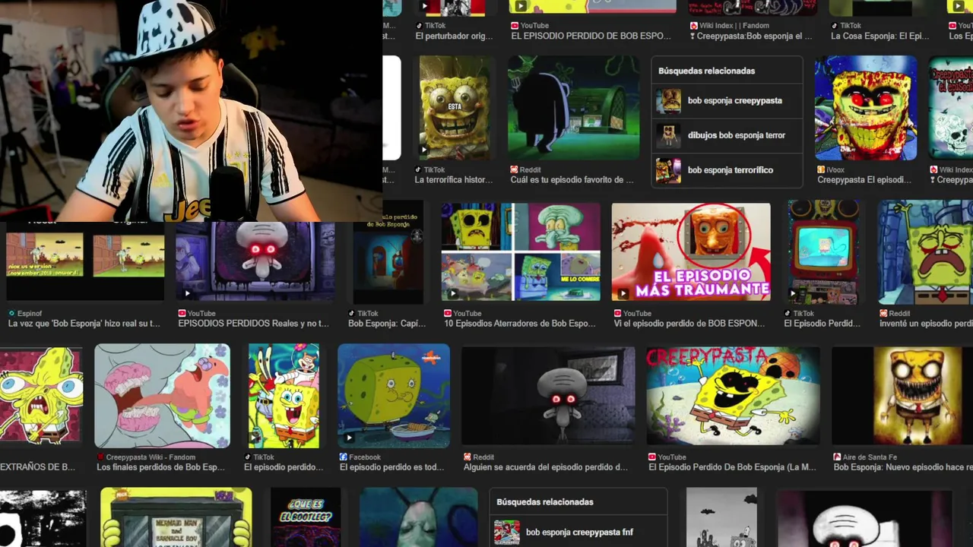Click play icon on 'El Episodio Más Traumante' thumbnail
The image size is (973, 547).
[x=623, y=293]
